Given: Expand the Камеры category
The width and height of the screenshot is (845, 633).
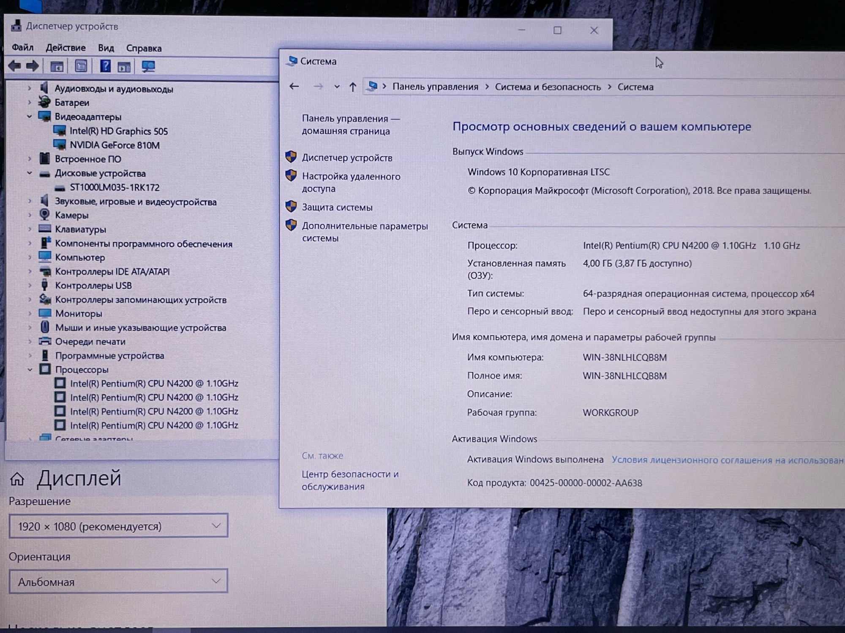Looking at the screenshot, I should (30, 215).
